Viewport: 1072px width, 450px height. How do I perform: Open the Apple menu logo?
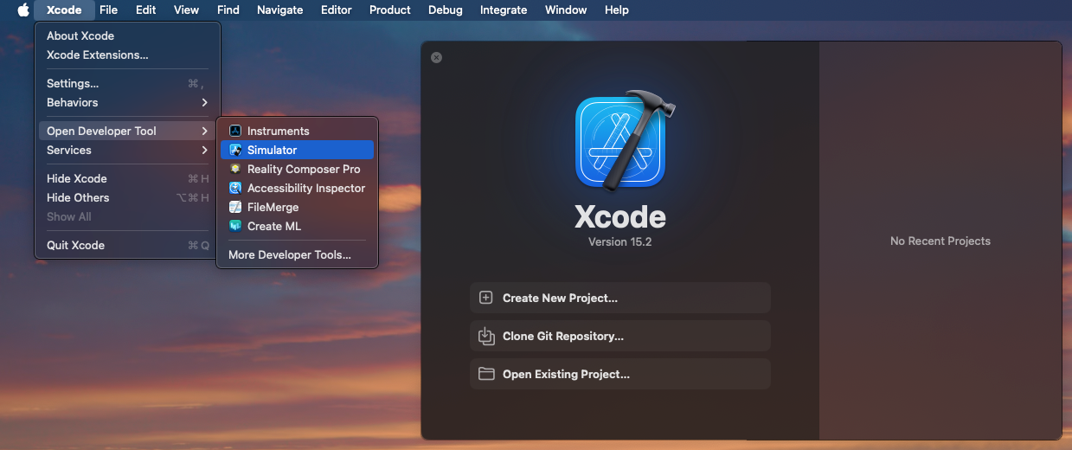23,10
